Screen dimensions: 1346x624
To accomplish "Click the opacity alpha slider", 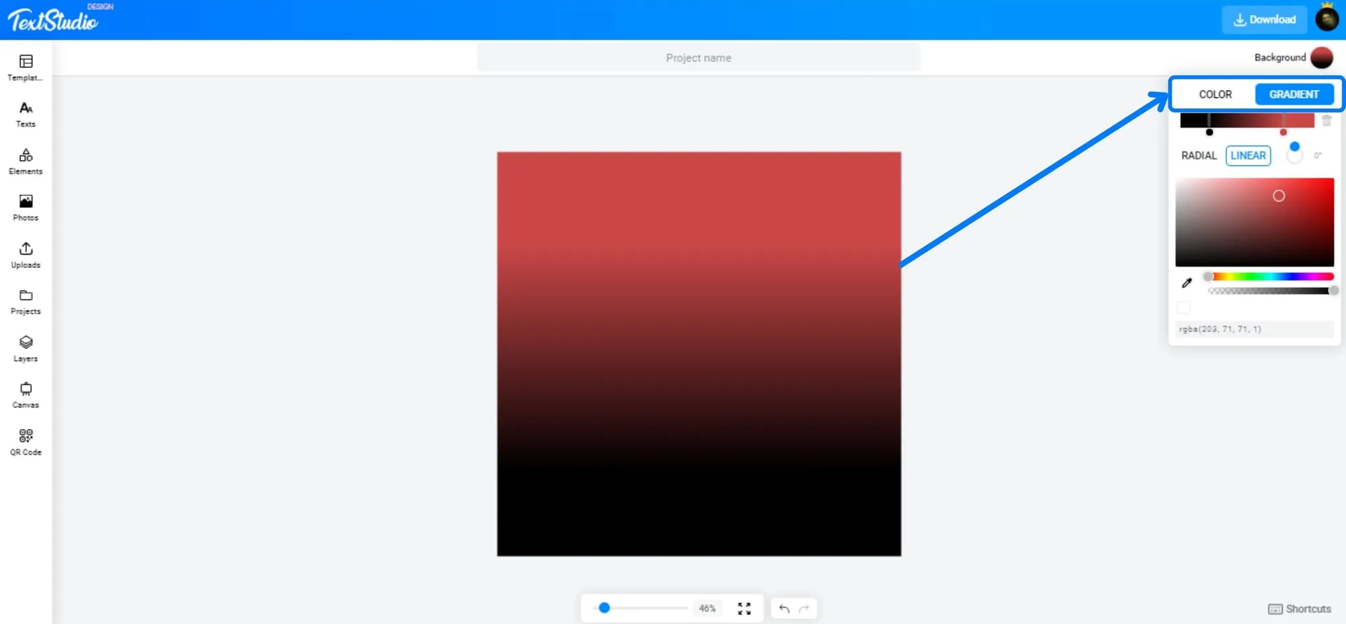I will (x=1271, y=291).
